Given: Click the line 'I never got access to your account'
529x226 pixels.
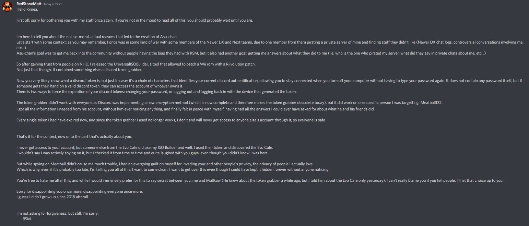Looking at the screenshot, I should point(145,147).
